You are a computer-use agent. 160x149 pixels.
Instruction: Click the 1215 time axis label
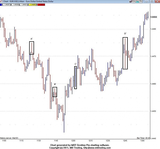click(x=91, y=141)
